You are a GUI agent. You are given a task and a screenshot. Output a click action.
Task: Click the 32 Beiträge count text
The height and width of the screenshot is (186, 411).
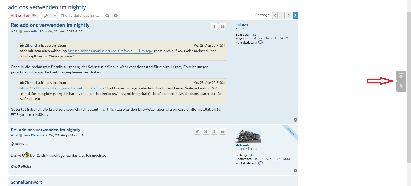tap(260, 15)
